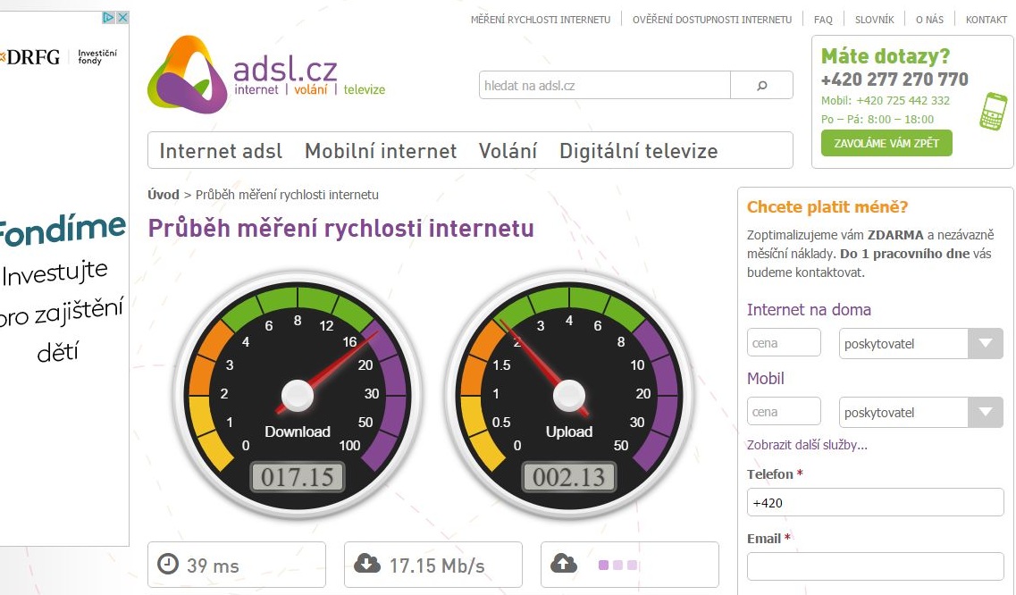Open the Internet na doma poskytovatel dropdown
The width and height of the screenshot is (1016, 595).
[x=920, y=344]
